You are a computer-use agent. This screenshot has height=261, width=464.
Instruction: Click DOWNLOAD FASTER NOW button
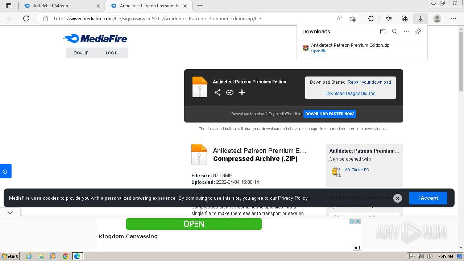(x=330, y=114)
